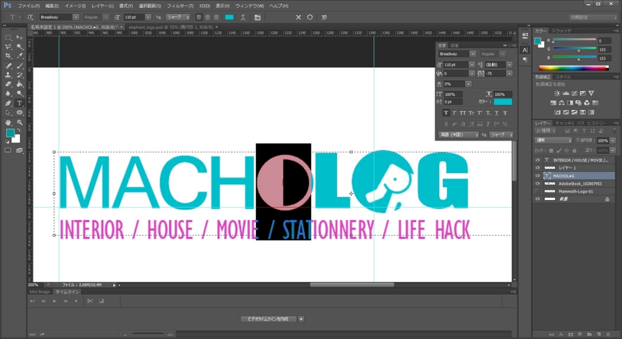Toggle strikethrough in character panel
622x339 pixels.
pyautogui.click(x=505, y=113)
